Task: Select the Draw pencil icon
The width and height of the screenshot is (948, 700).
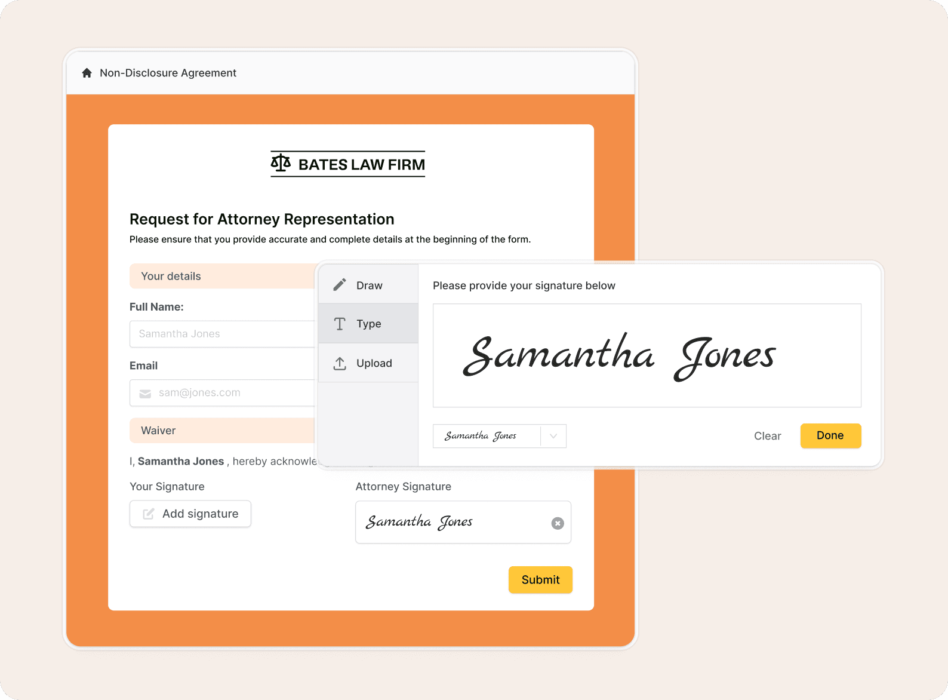Action: (340, 285)
